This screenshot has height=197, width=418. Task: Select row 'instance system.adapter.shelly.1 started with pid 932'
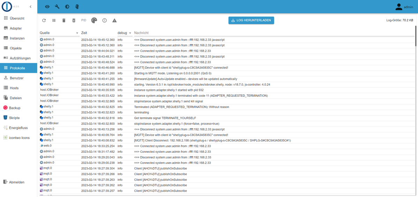click(226, 90)
